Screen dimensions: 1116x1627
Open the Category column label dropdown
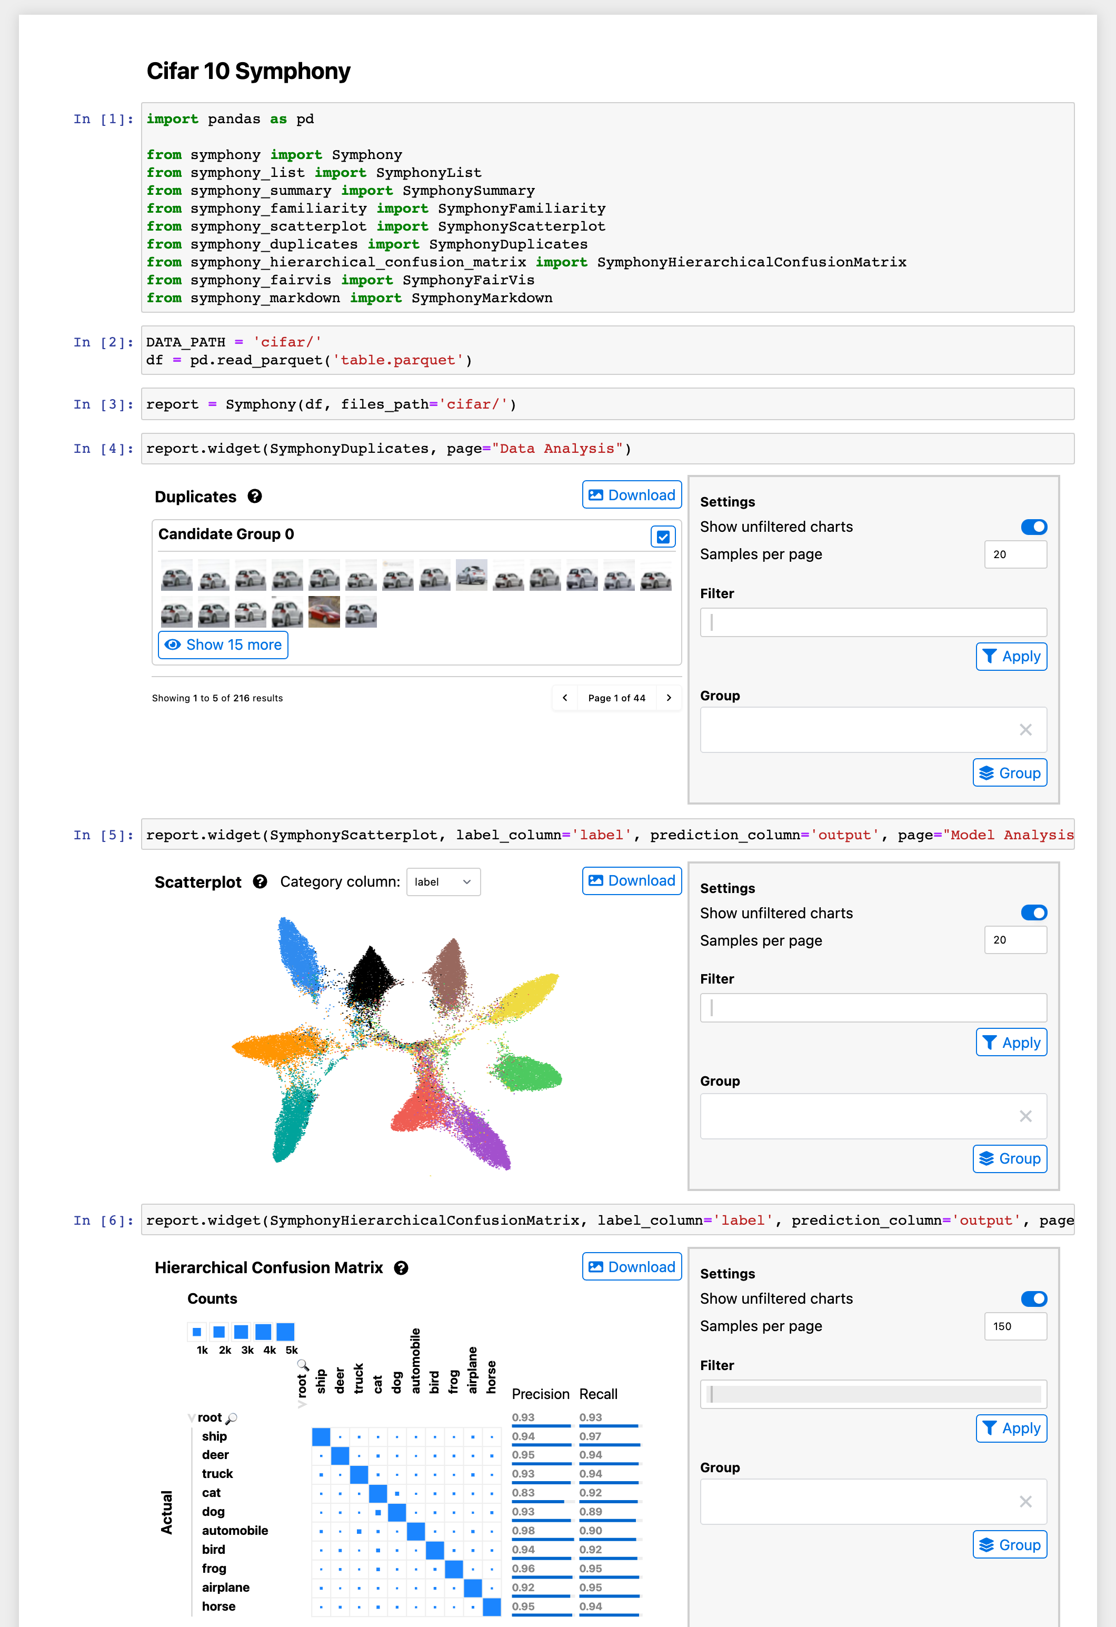(443, 882)
